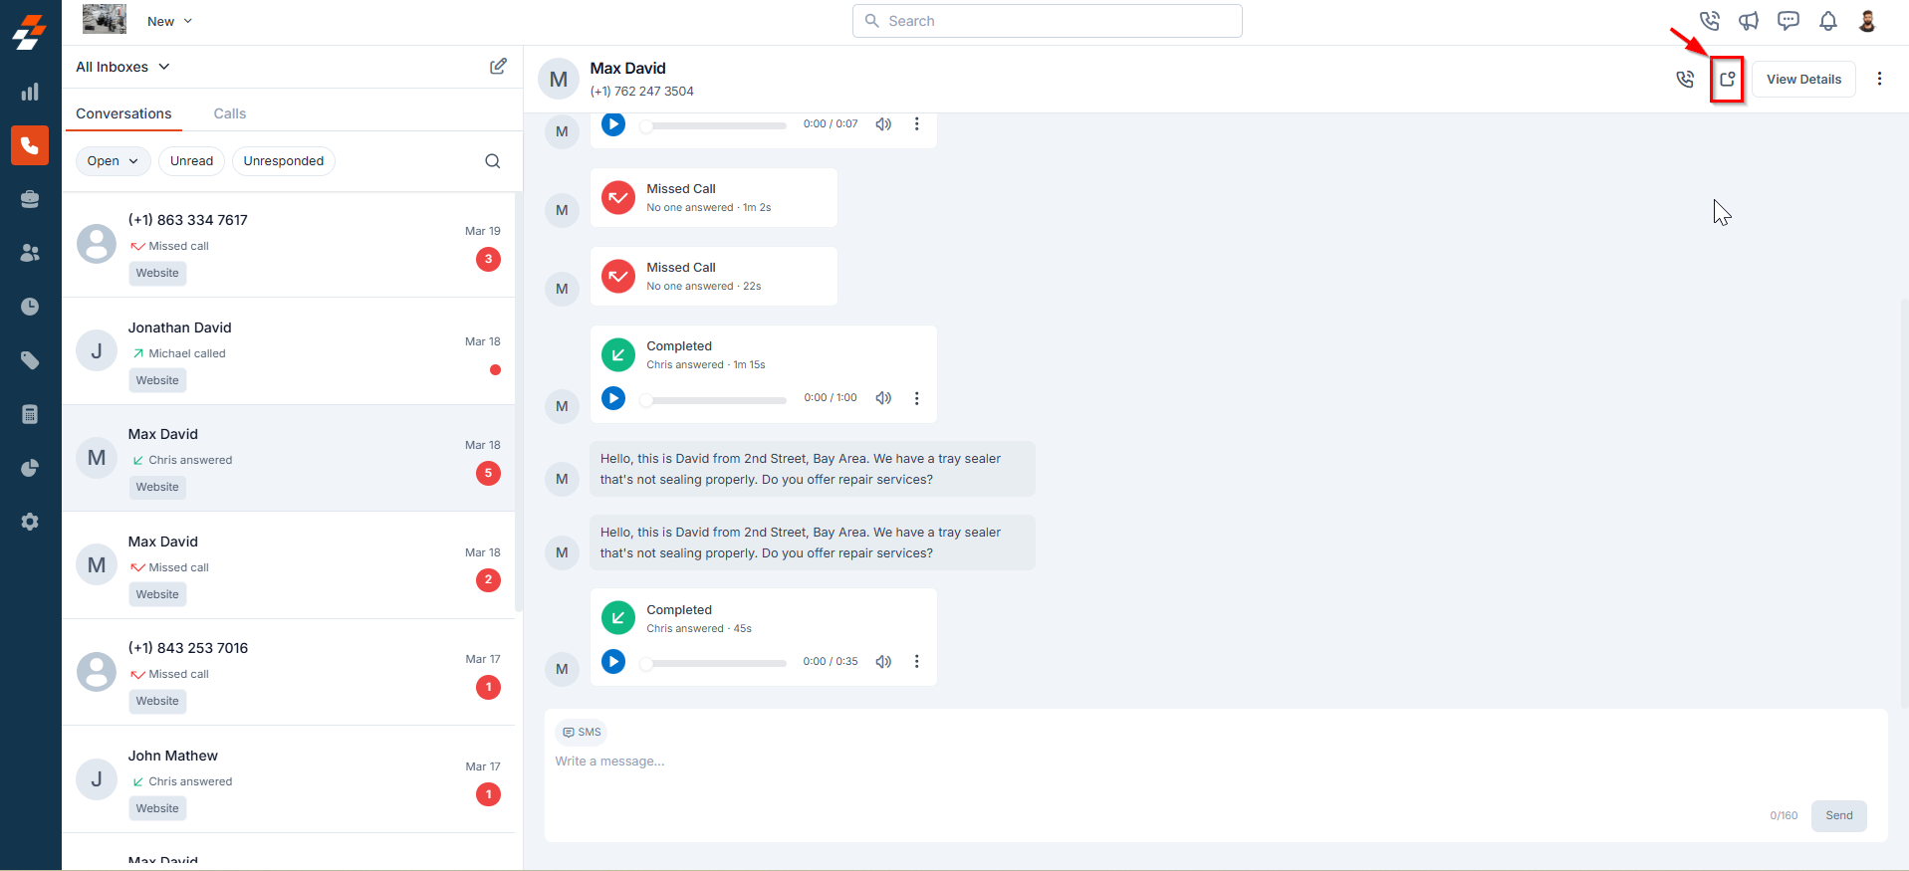Focus the top Search field
The image size is (1909, 871).
click(x=1047, y=21)
